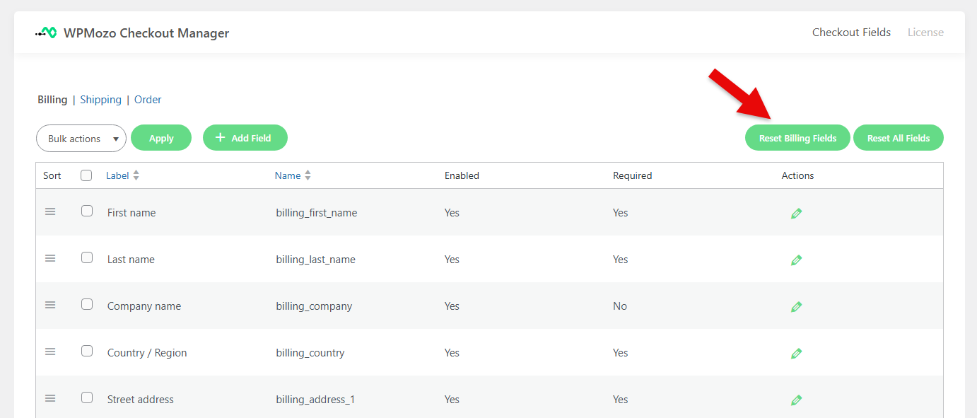Check the First name row checkbox
Viewport: 977px width, 418px height.
pos(87,211)
